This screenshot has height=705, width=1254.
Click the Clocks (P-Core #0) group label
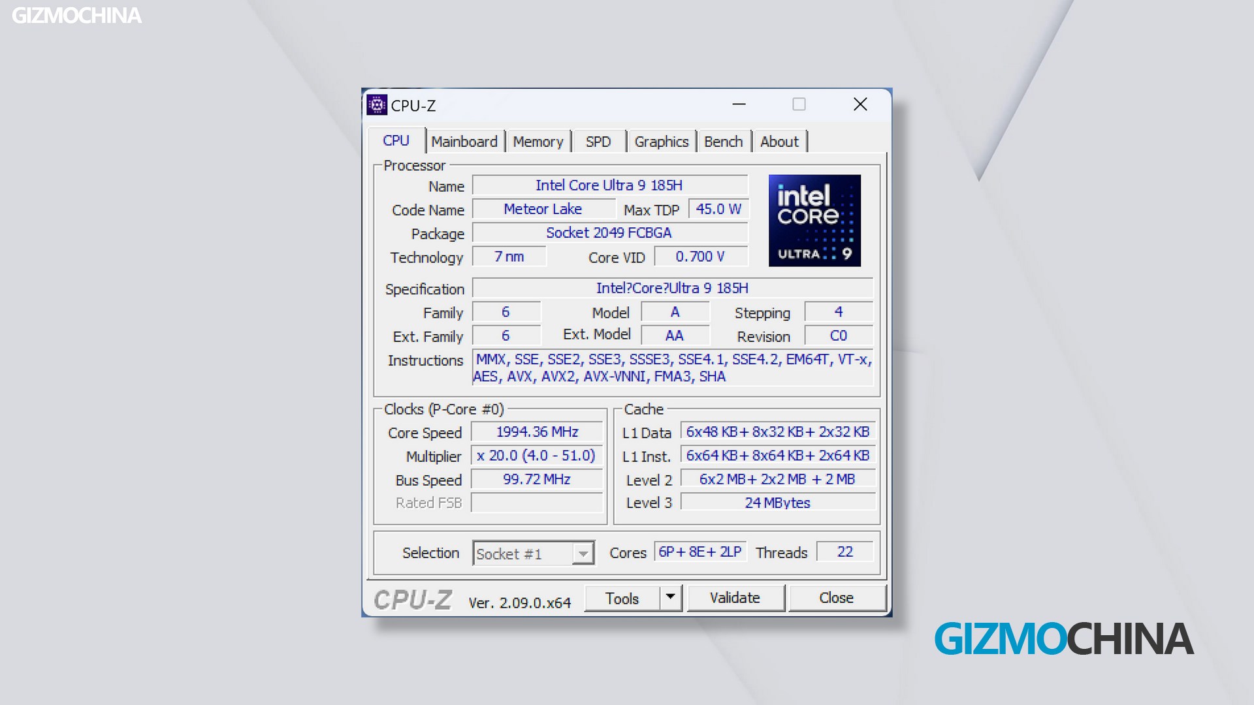pos(444,409)
